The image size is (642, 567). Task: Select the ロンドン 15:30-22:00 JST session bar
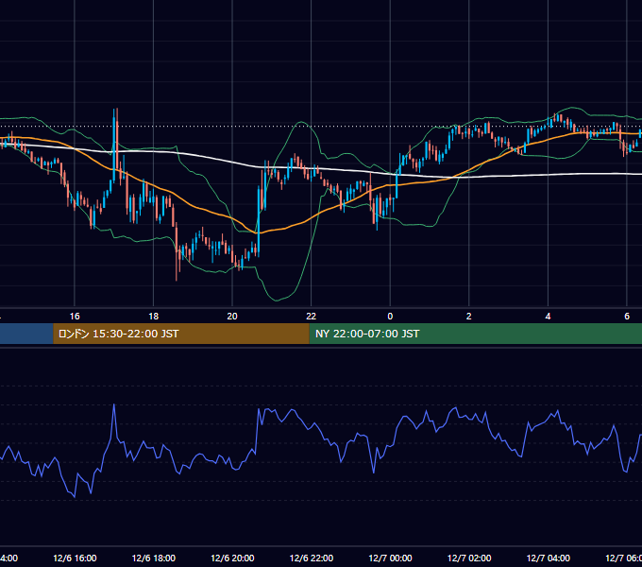click(x=181, y=334)
